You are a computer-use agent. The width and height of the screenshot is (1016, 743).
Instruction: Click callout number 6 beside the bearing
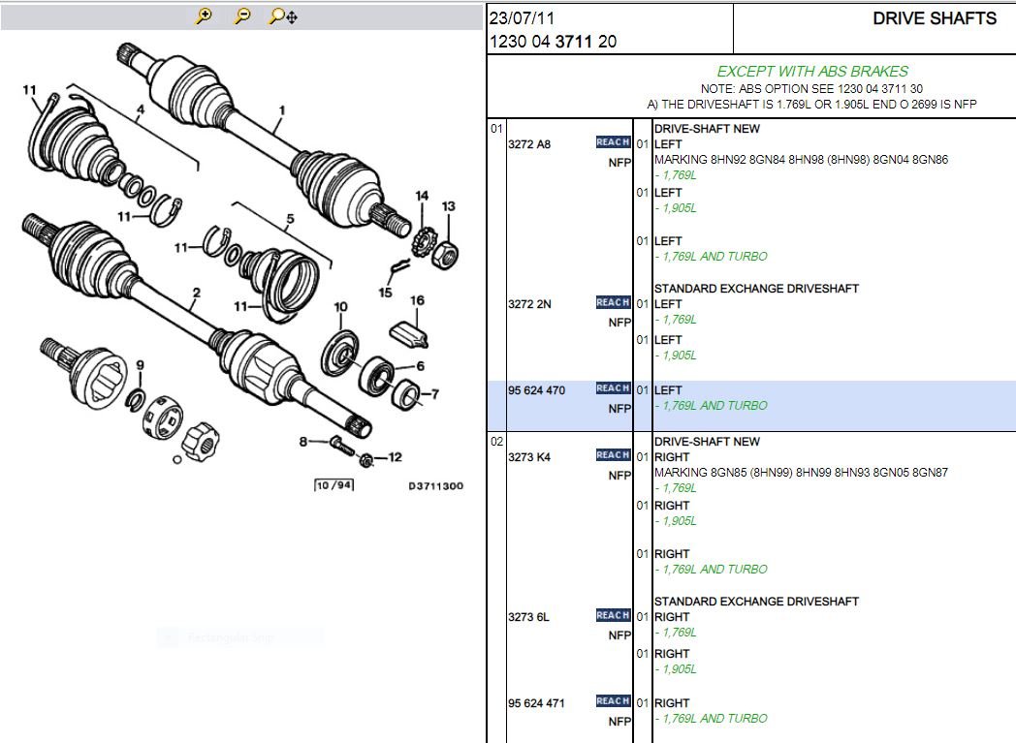coord(421,365)
